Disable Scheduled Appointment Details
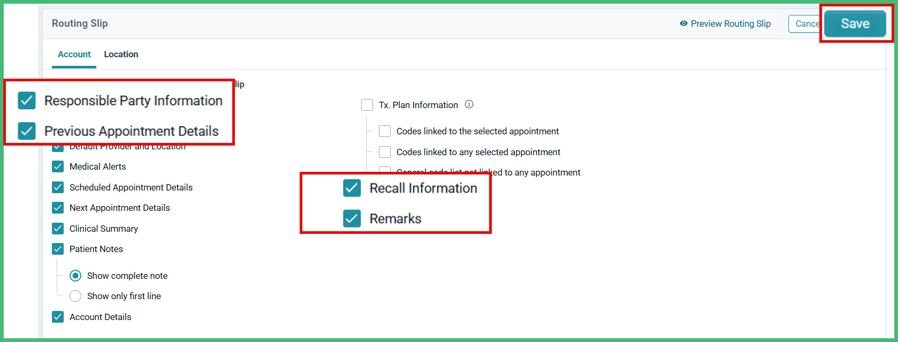 58,187
